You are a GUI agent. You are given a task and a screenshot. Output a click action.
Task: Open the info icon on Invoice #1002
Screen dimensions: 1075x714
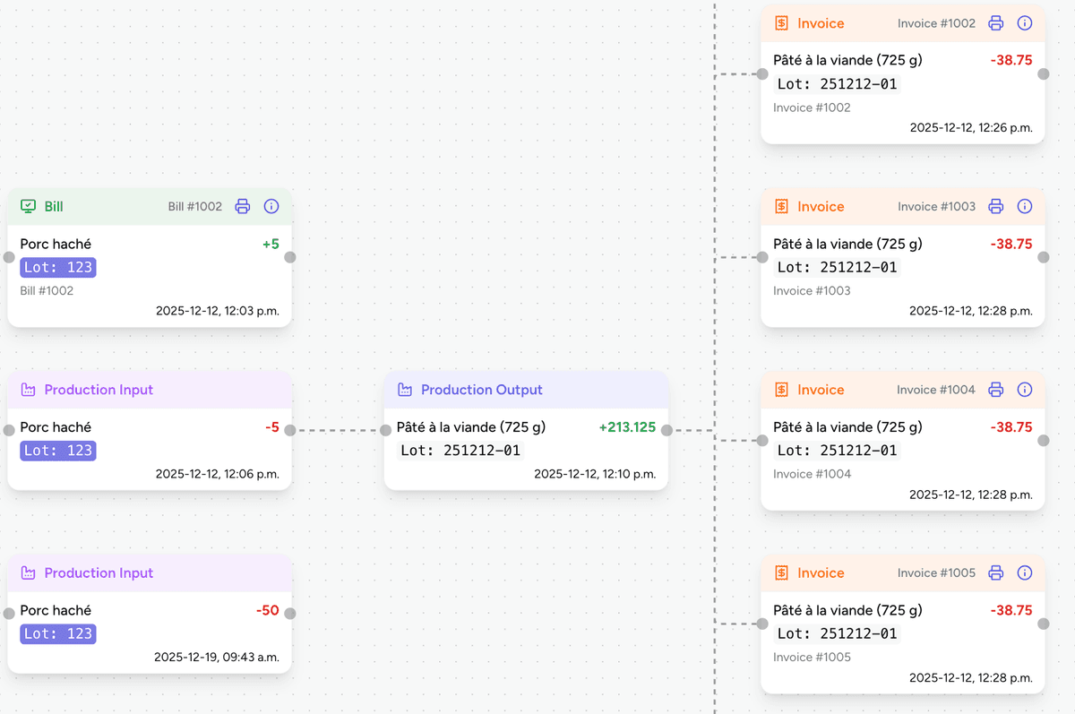1025,23
